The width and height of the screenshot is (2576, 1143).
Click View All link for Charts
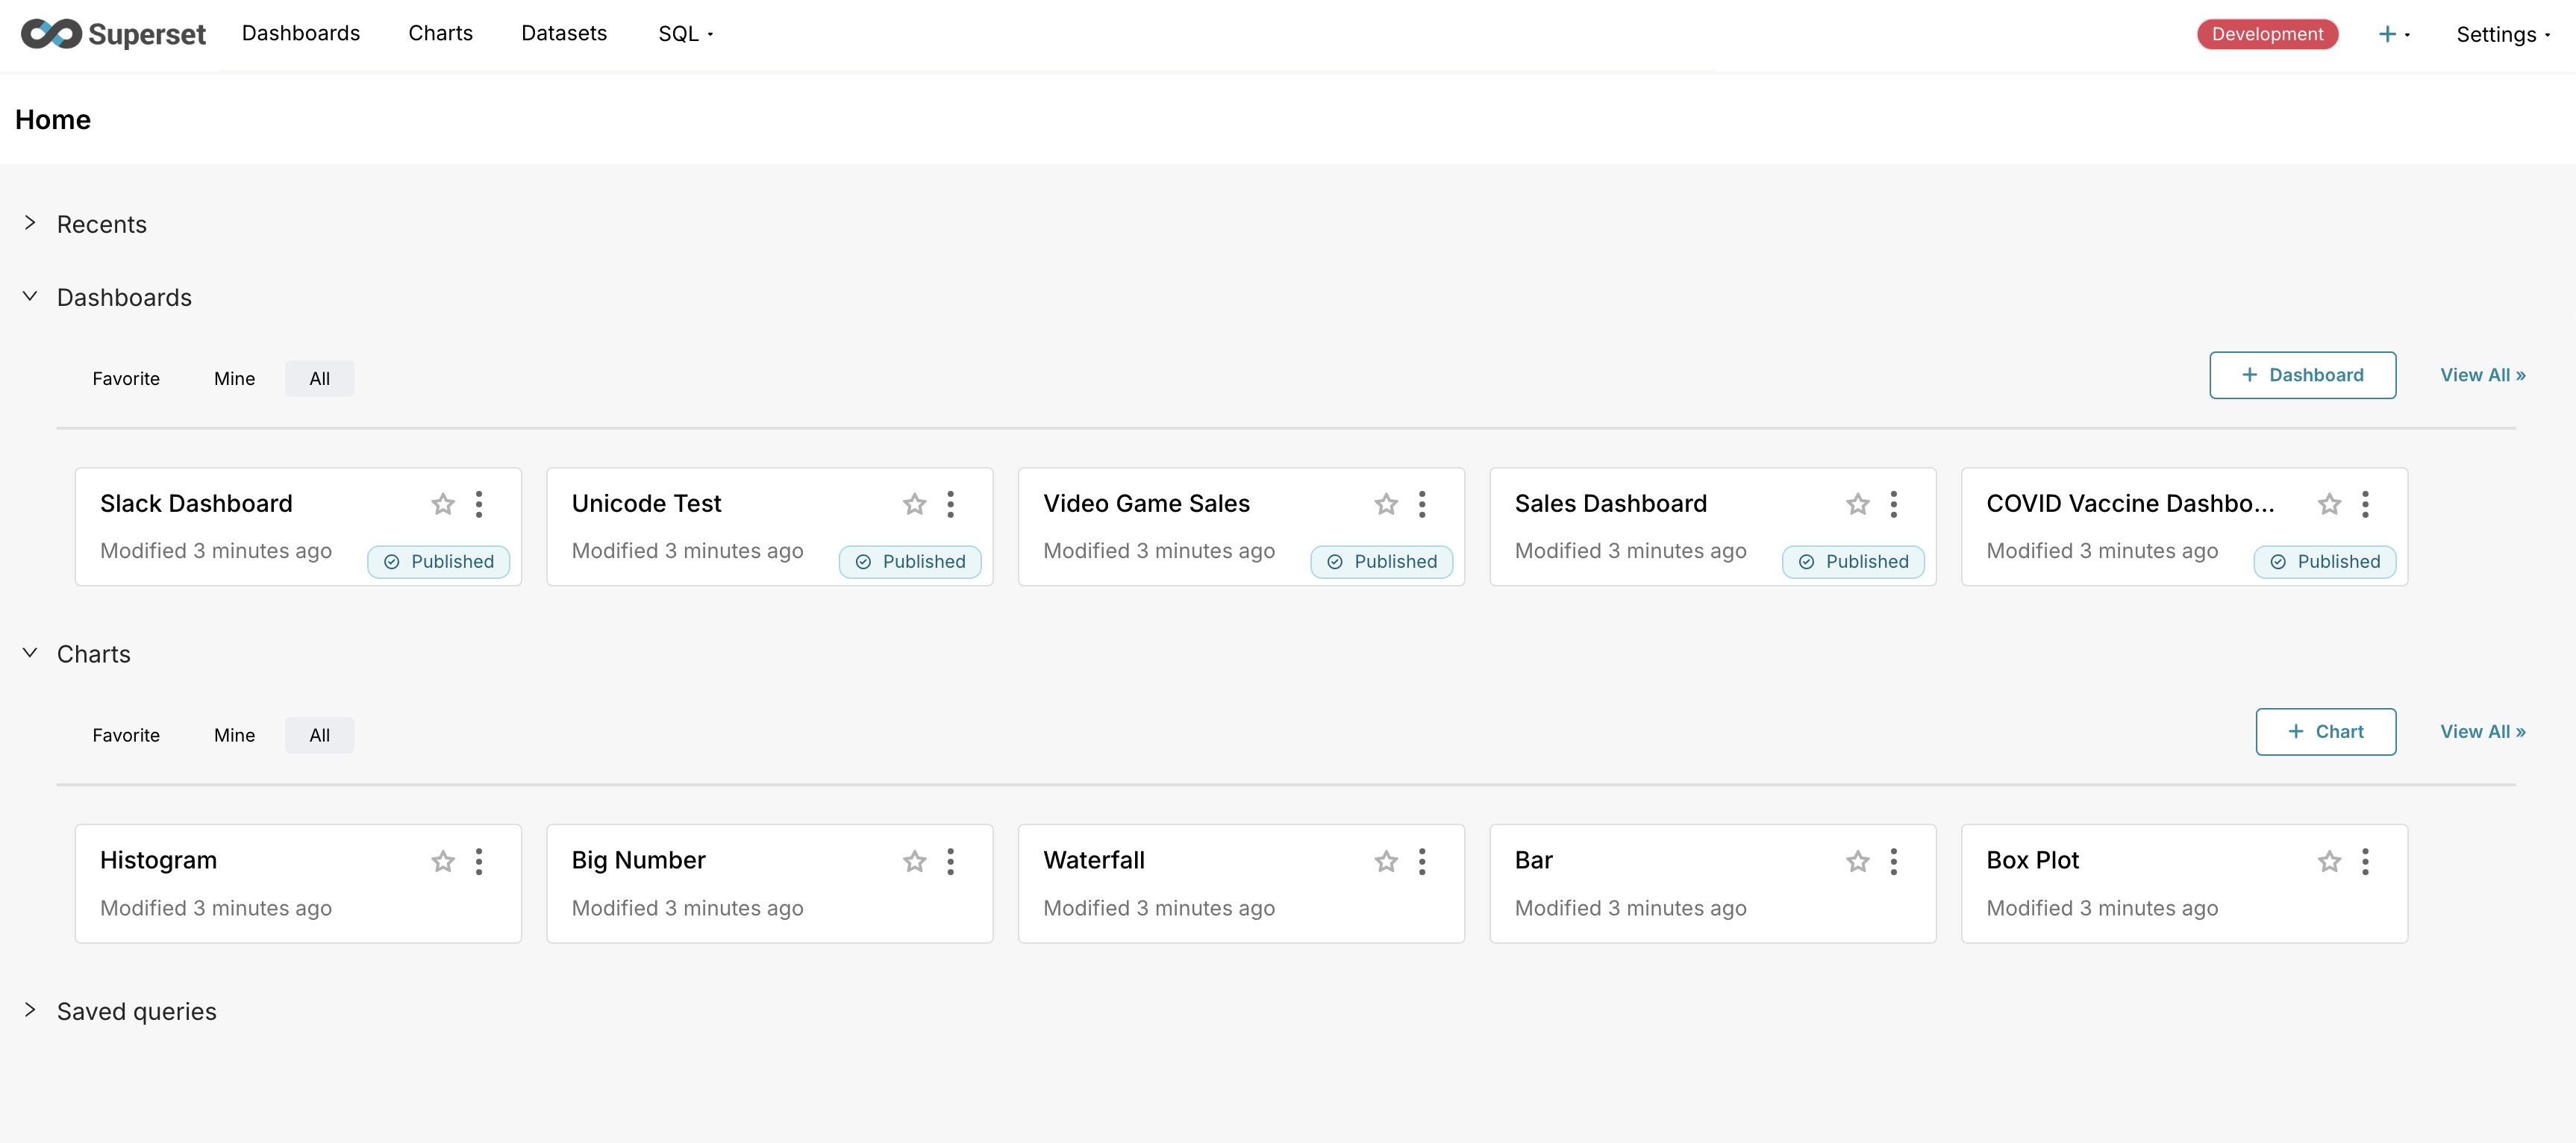point(2482,732)
